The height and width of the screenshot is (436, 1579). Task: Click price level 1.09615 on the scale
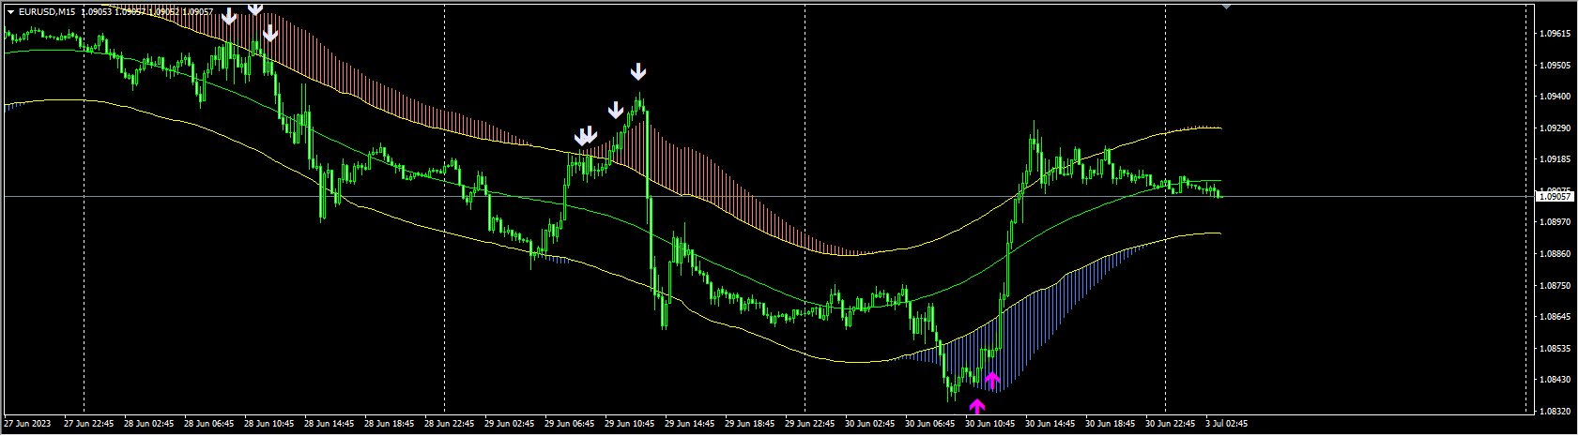coord(1555,34)
